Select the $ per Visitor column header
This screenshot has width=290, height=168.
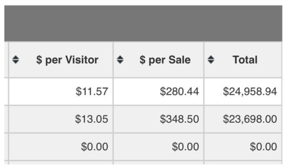pos(61,60)
